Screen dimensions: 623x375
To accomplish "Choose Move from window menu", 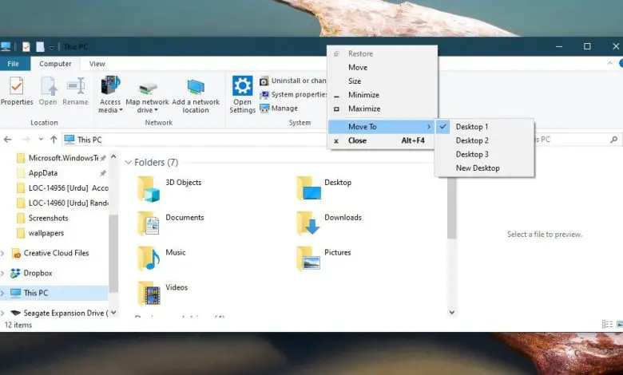I will pos(382,68).
